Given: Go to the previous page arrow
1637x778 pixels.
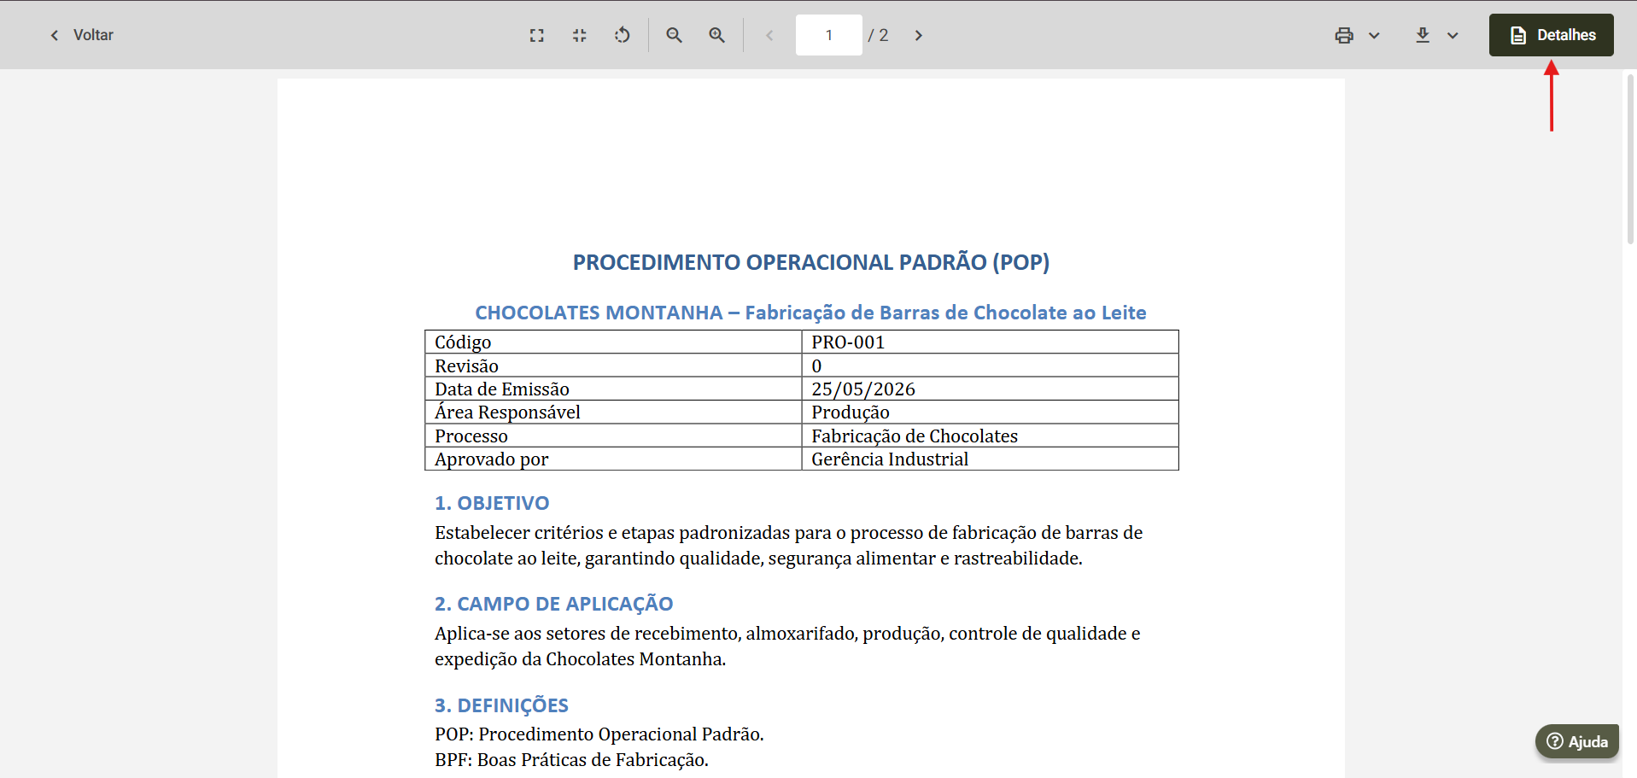Looking at the screenshot, I should pos(769,35).
